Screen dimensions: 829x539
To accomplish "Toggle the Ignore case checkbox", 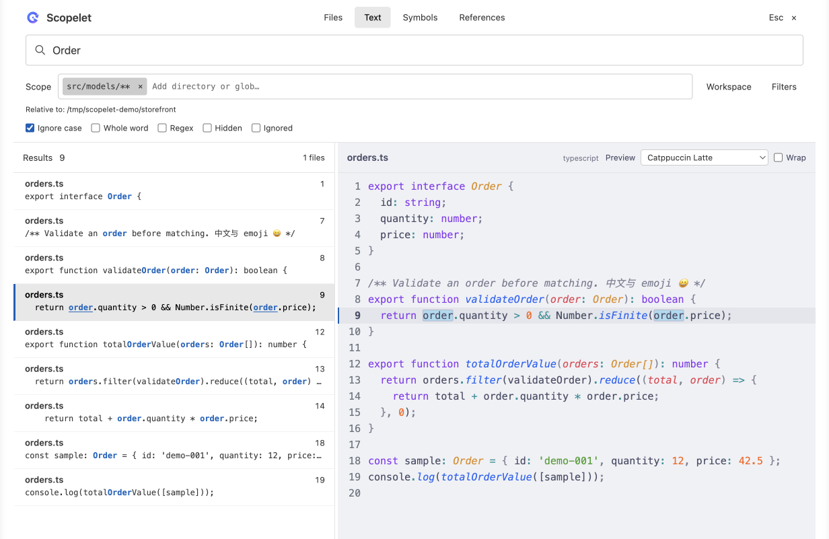I will click(x=30, y=128).
